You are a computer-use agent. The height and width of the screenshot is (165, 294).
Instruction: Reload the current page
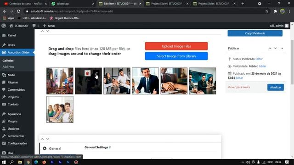pos(18,11)
